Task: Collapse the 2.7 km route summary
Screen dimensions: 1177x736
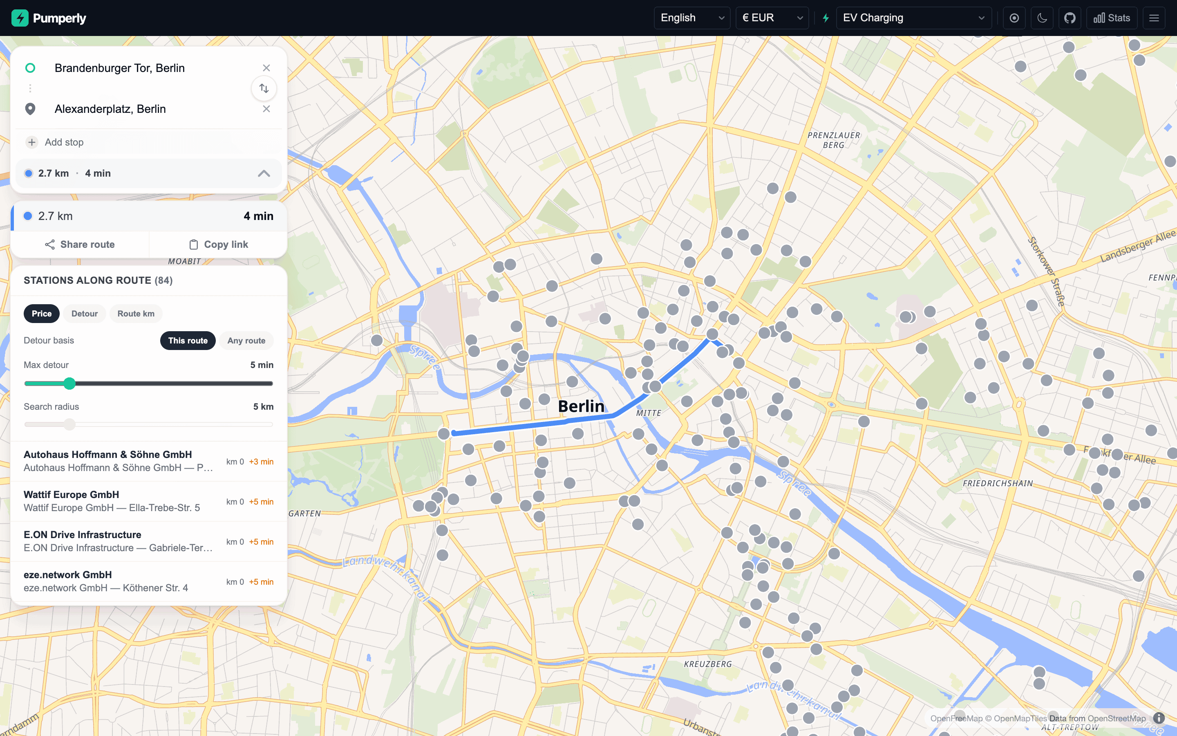Action: (x=264, y=173)
